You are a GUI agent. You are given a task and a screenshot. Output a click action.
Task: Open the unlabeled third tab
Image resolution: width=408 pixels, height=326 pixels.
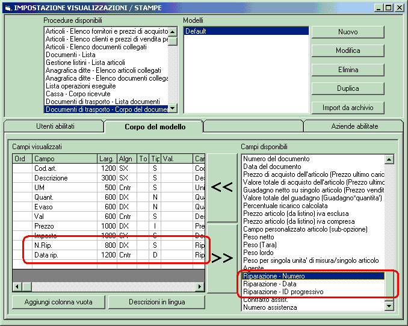tap(254, 126)
